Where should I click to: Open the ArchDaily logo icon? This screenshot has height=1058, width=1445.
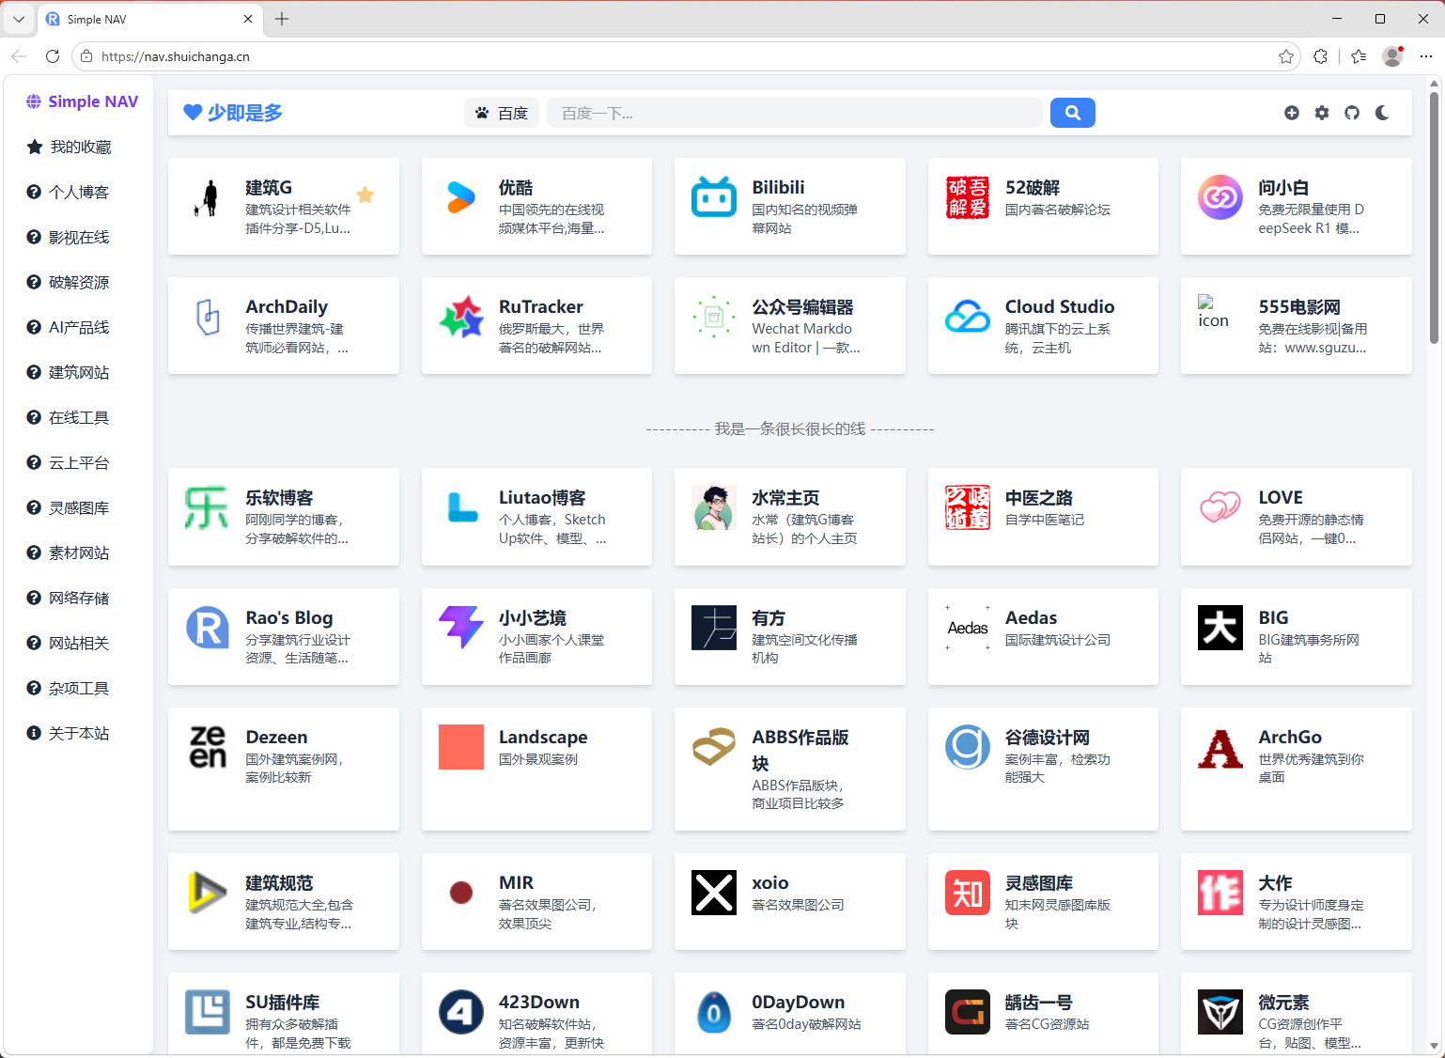click(x=208, y=317)
